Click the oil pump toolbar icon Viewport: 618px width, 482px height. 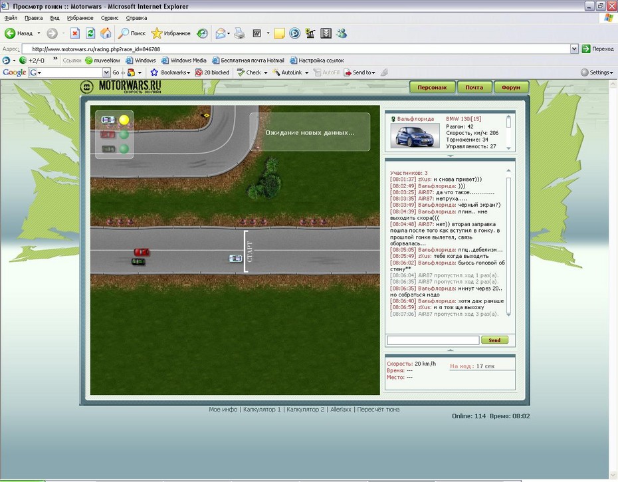point(310,33)
